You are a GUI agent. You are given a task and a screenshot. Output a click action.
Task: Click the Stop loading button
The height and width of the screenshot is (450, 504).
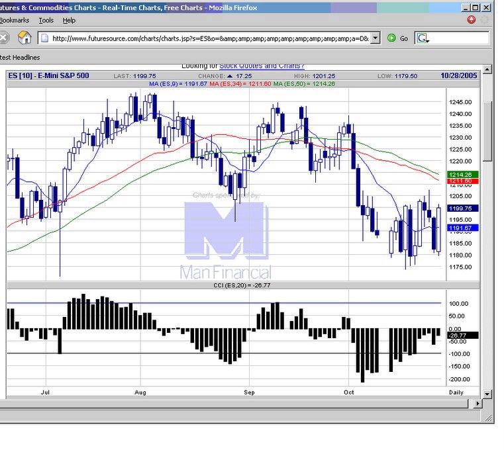pyautogui.click(x=3, y=38)
